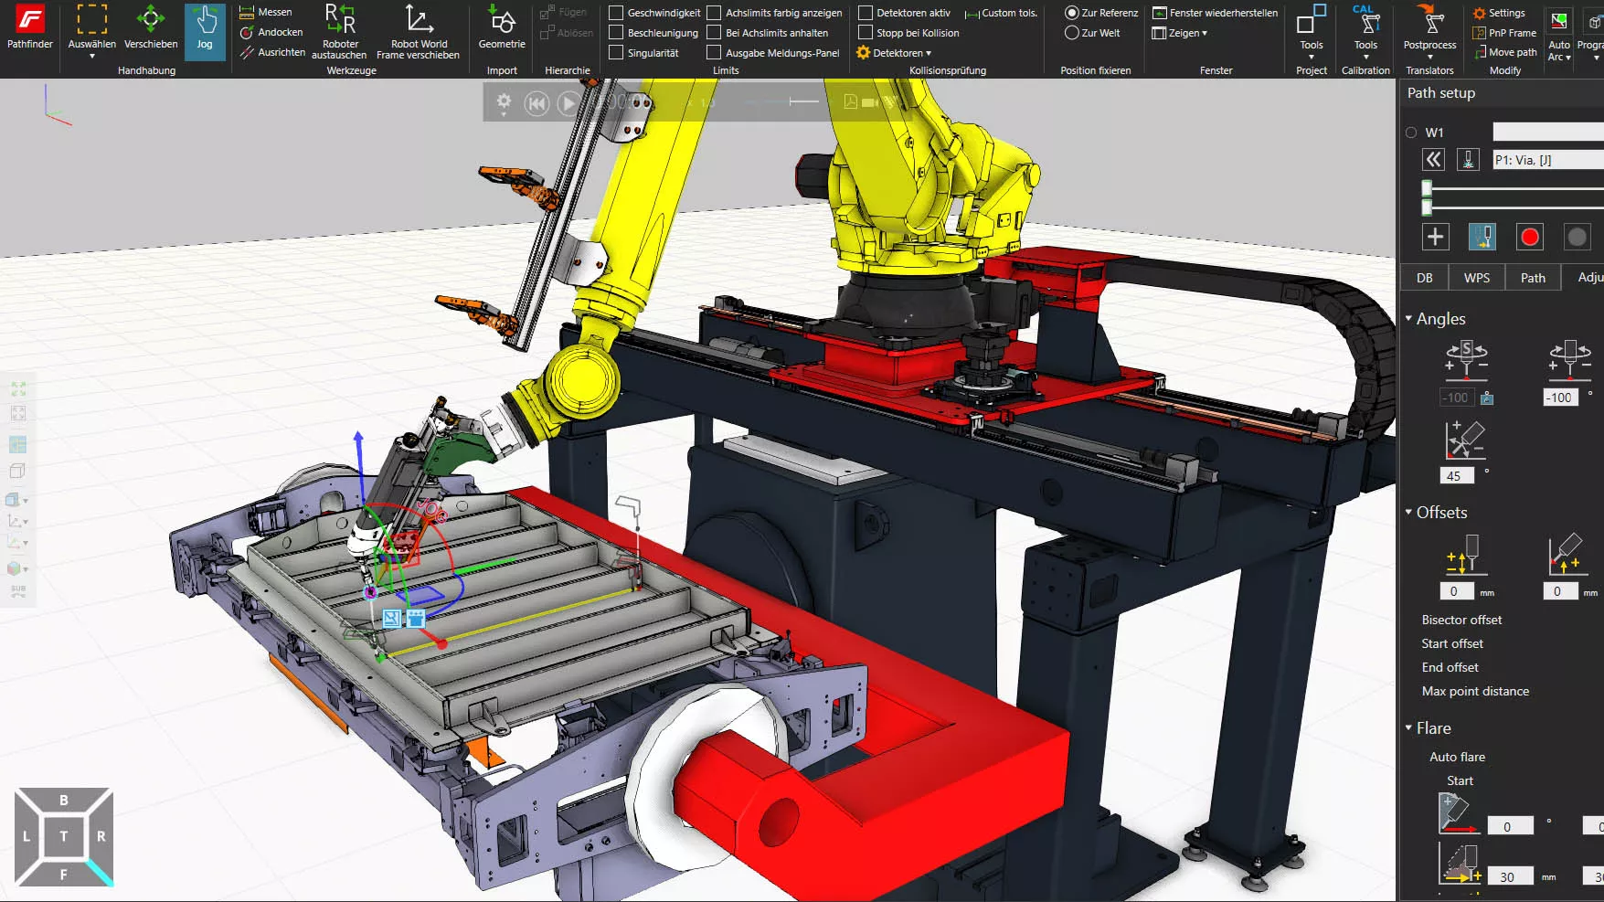Click the Messen measure button
This screenshot has height=902, width=1604.
(266, 12)
